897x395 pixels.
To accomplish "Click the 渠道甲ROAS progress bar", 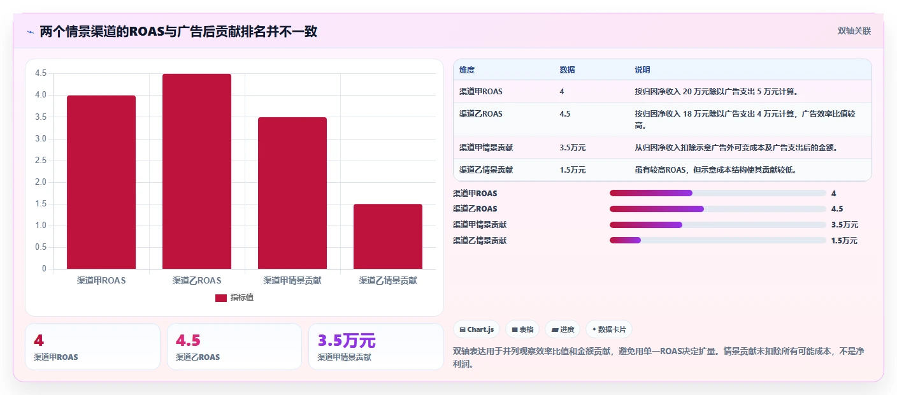I will tap(718, 193).
